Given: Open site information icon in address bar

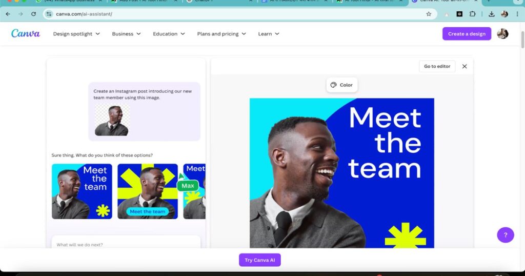Looking at the screenshot, I should 49,14.
